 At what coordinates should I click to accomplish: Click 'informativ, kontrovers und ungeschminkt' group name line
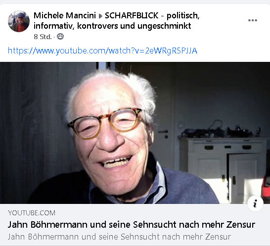pyautogui.click(x=112, y=26)
